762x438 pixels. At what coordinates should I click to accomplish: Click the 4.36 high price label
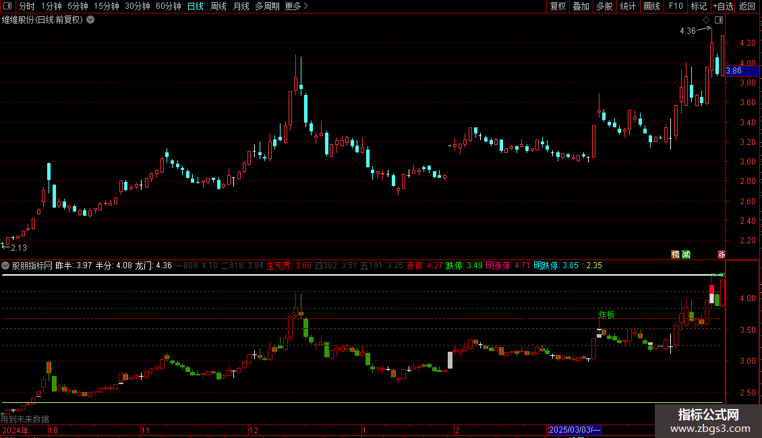tap(688, 31)
